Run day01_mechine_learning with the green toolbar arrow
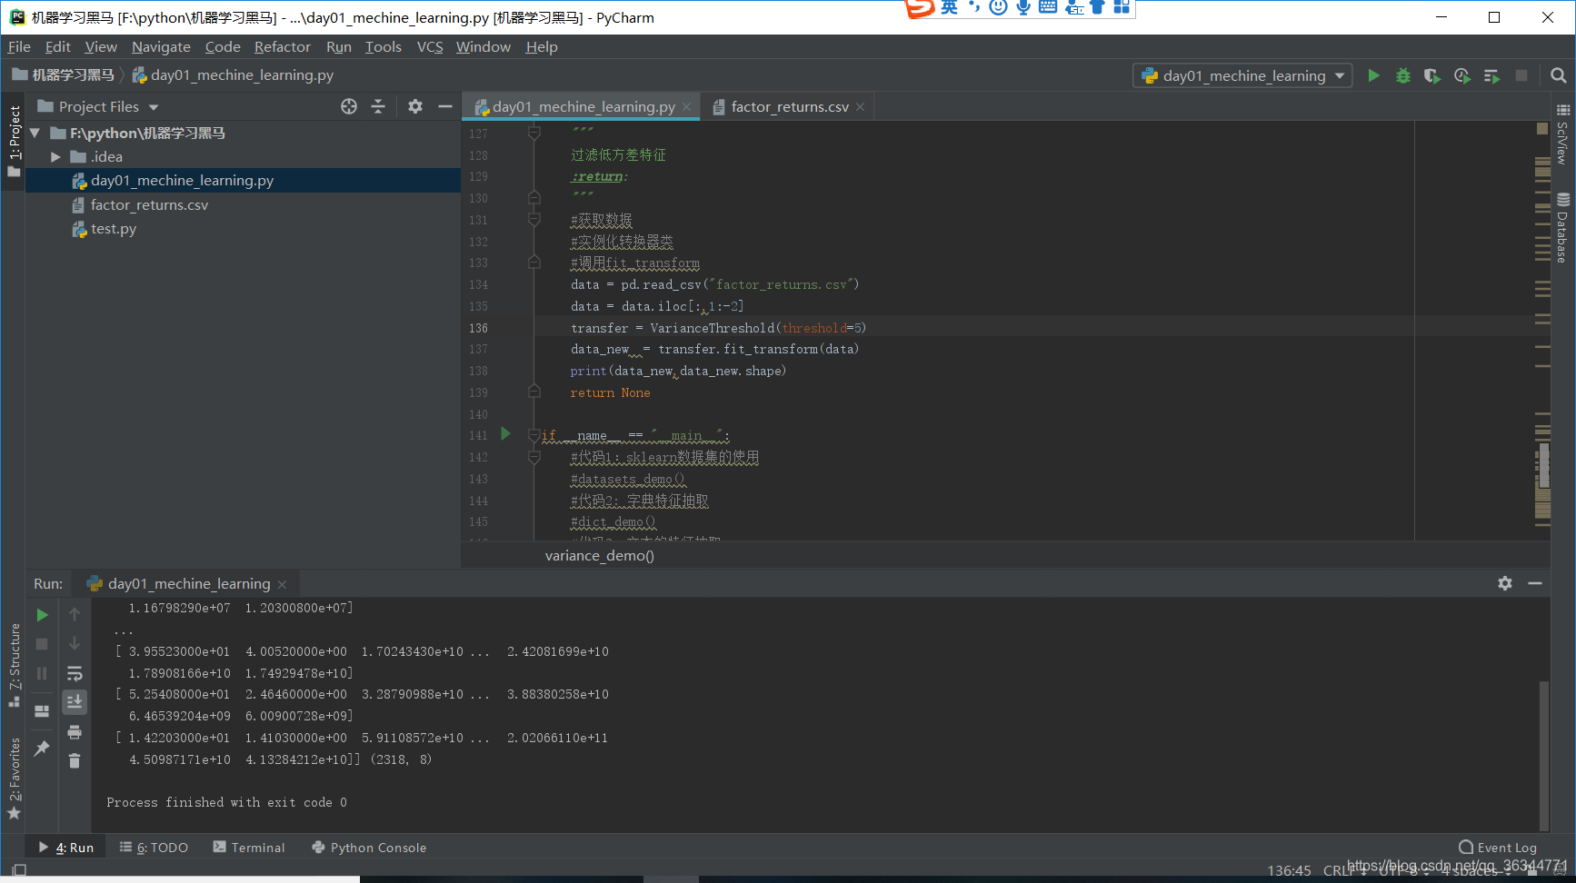 click(x=1373, y=76)
